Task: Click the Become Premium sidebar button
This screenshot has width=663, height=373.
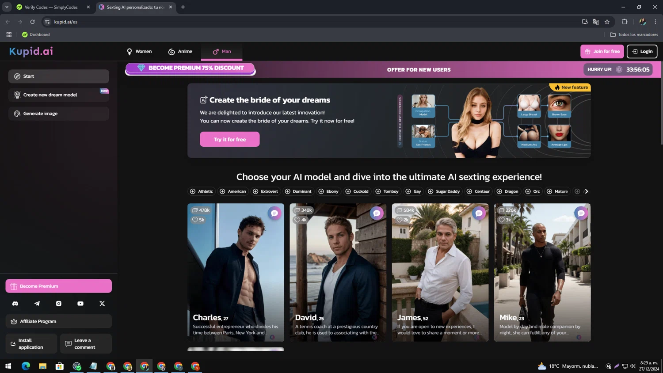Action: tap(59, 286)
